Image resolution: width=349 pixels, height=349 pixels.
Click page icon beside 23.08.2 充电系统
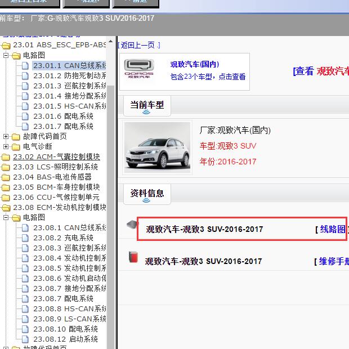25,238
